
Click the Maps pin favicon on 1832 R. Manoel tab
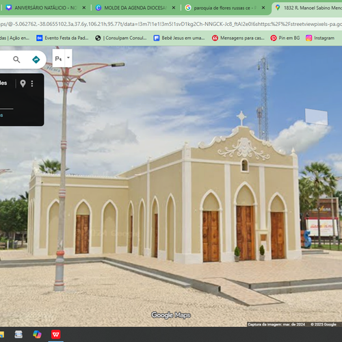point(278,8)
